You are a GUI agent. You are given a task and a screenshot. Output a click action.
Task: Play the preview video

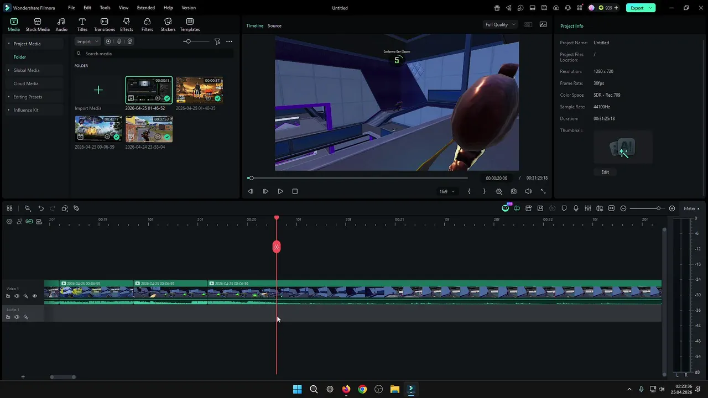280,191
